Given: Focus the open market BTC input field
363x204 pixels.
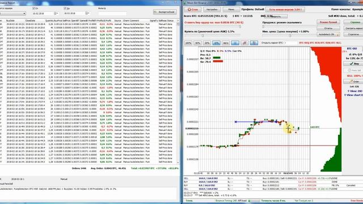Looking at the screenshot, I should pos(291,43).
